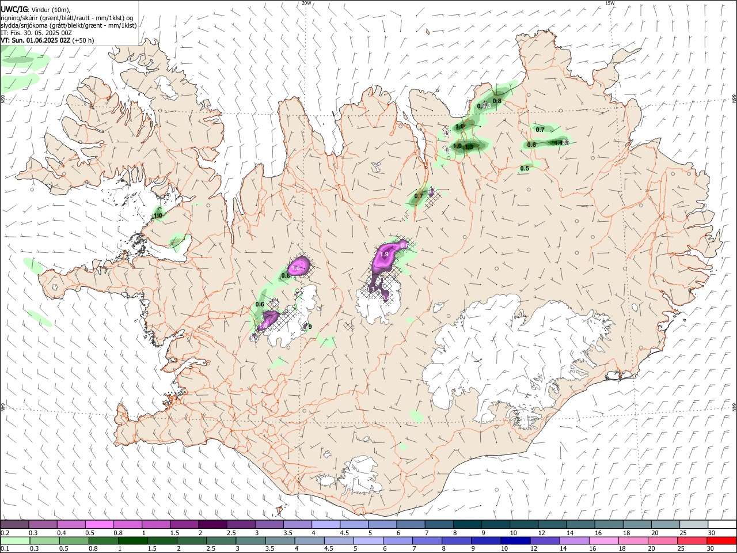Viewport: 737px width, 553px height.
Task: Click the 12–14 teal snow legend swatch
Action: (x=551, y=524)
